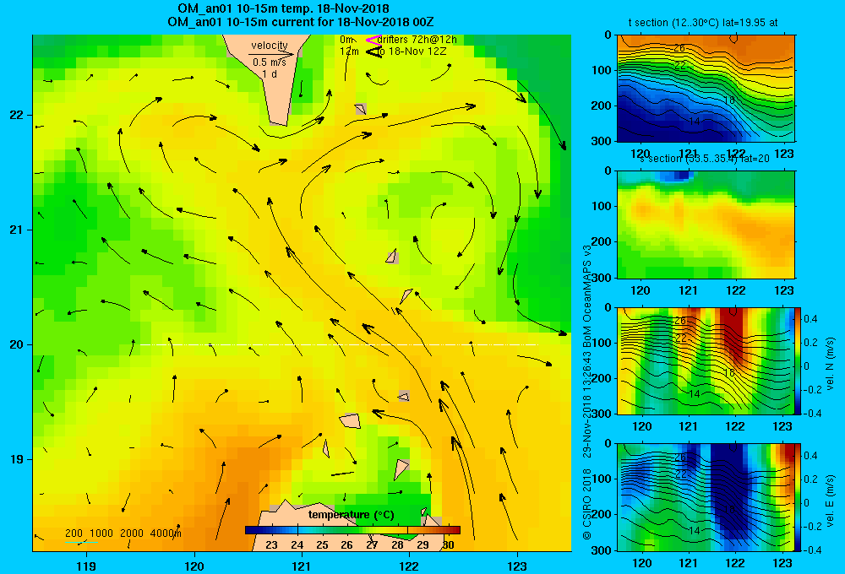Click the '1 d' label under velocity scale
This screenshot has width=845, height=574.
click(270, 74)
